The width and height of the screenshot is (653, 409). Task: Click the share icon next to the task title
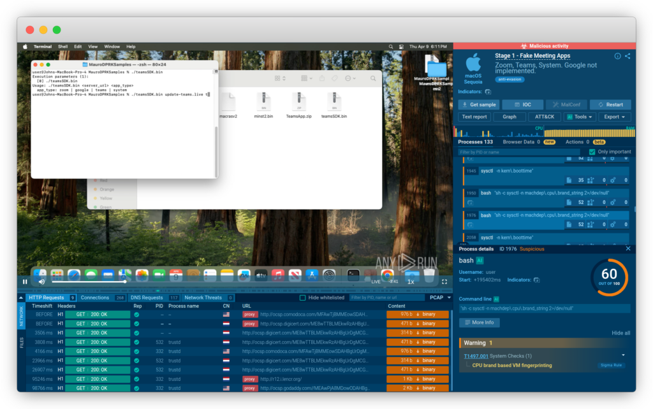[x=627, y=56]
